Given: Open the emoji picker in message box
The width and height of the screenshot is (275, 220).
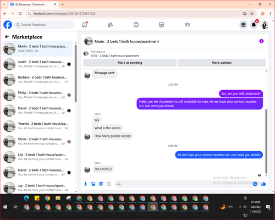Looking at the screenshot, I should 255,184.
